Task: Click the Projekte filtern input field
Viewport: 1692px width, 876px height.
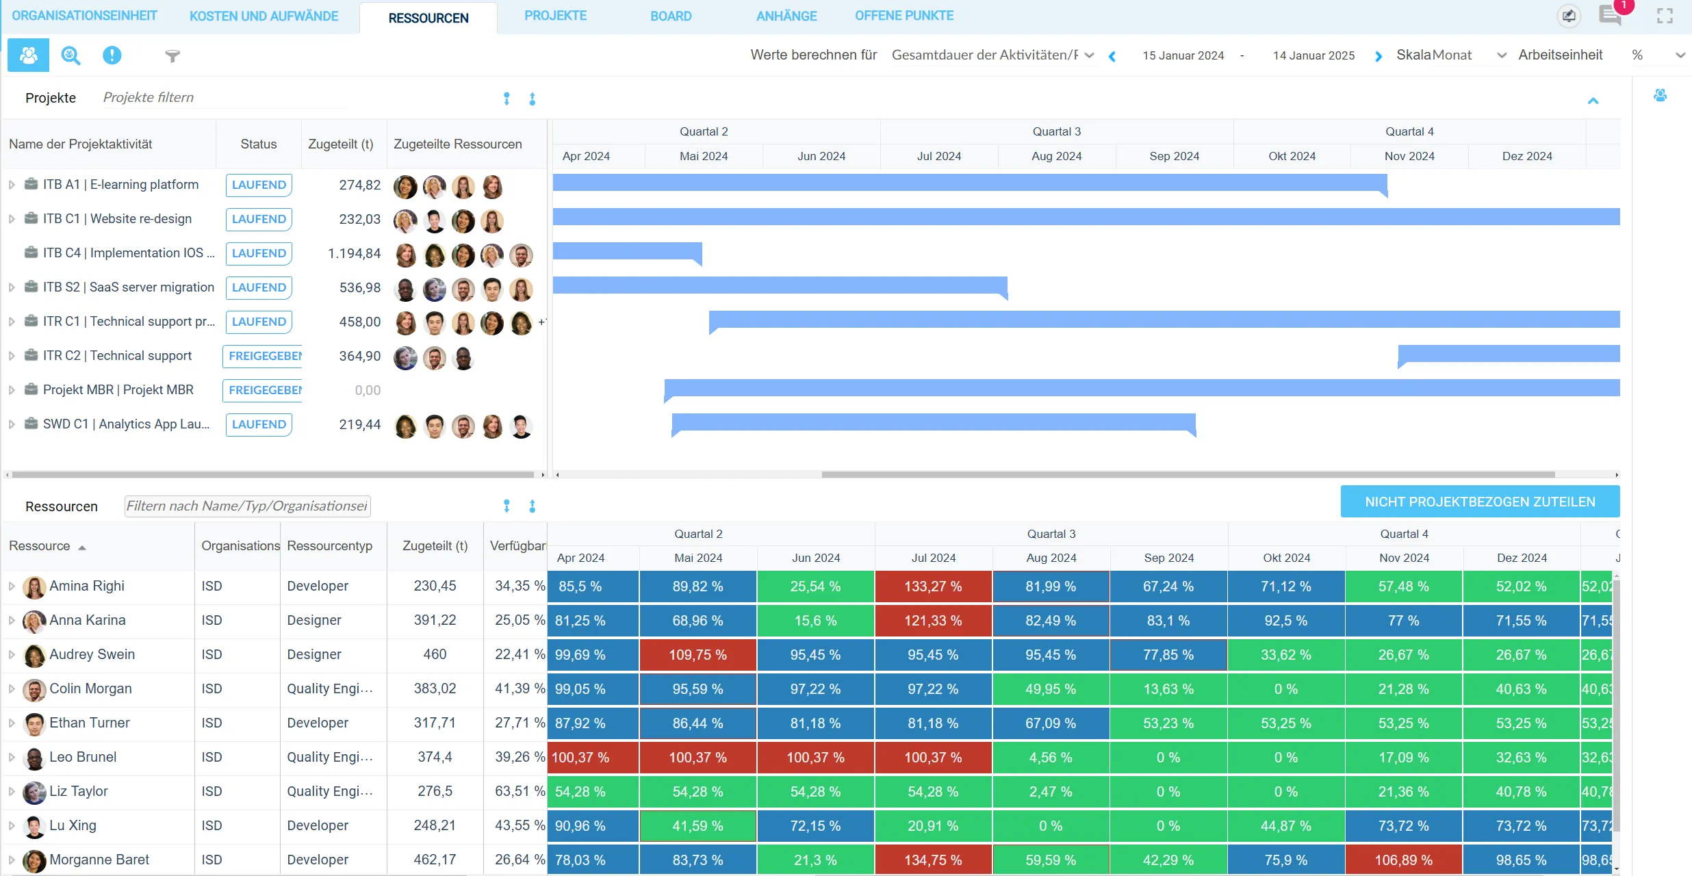Action: (x=219, y=97)
